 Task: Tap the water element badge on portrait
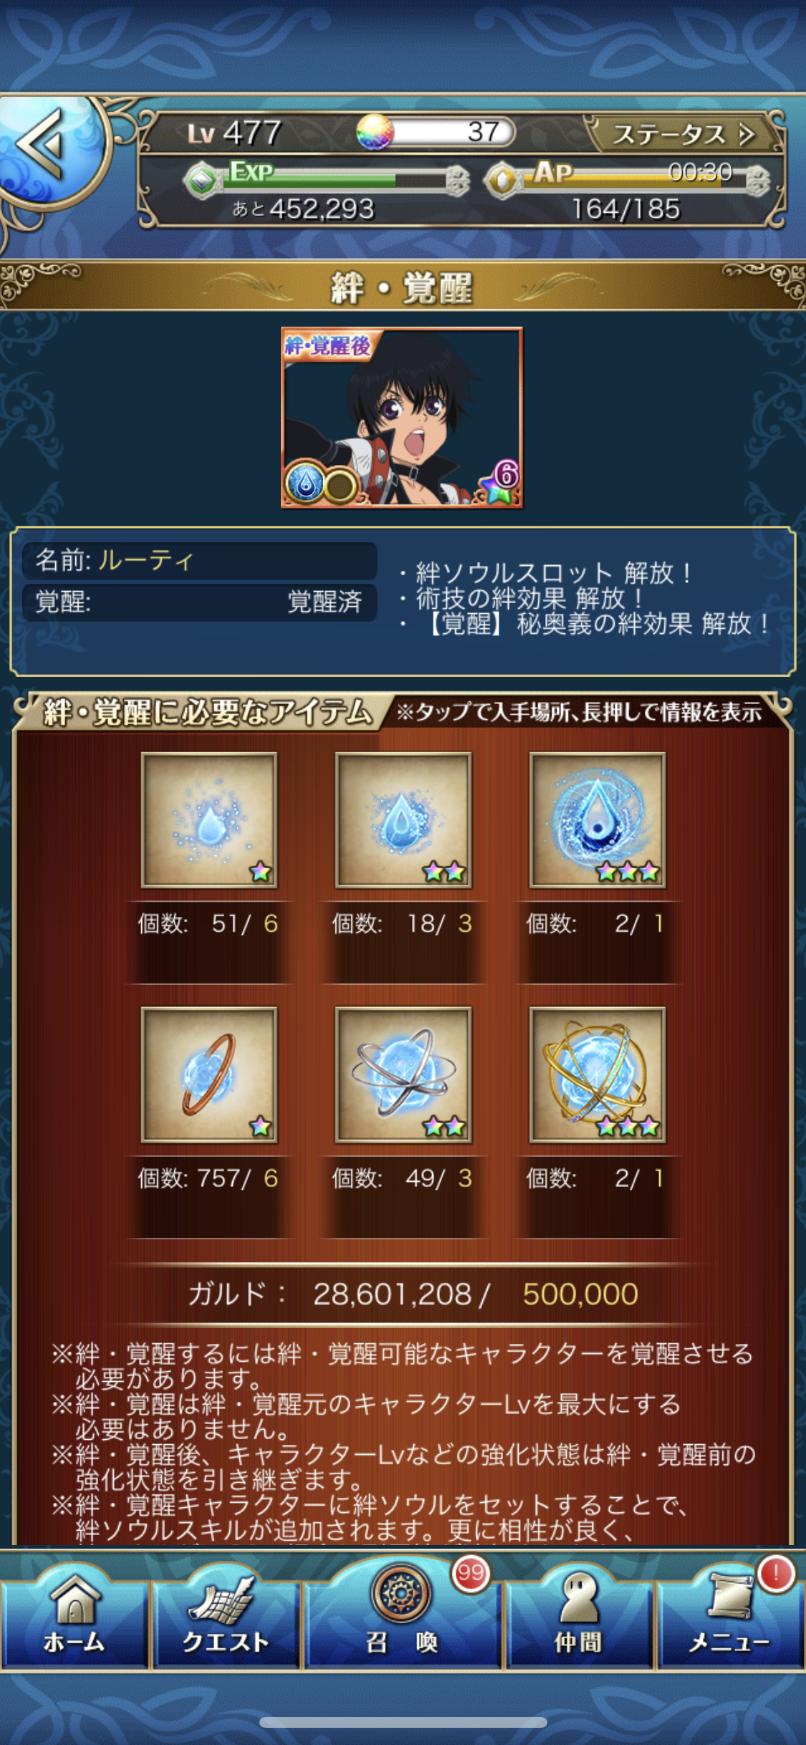point(305,484)
